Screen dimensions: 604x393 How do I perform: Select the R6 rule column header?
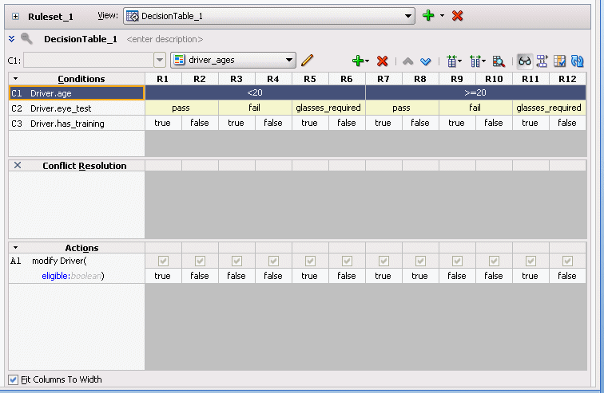pos(347,79)
